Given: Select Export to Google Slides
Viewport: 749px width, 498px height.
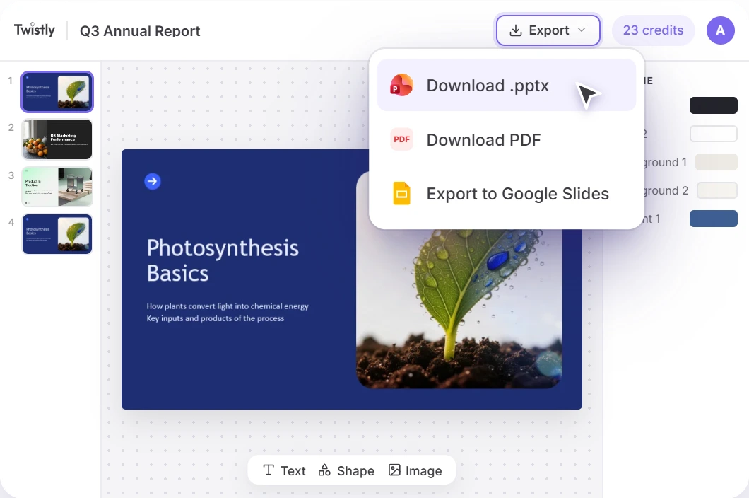Looking at the screenshot, I should [x=507, y=194].
